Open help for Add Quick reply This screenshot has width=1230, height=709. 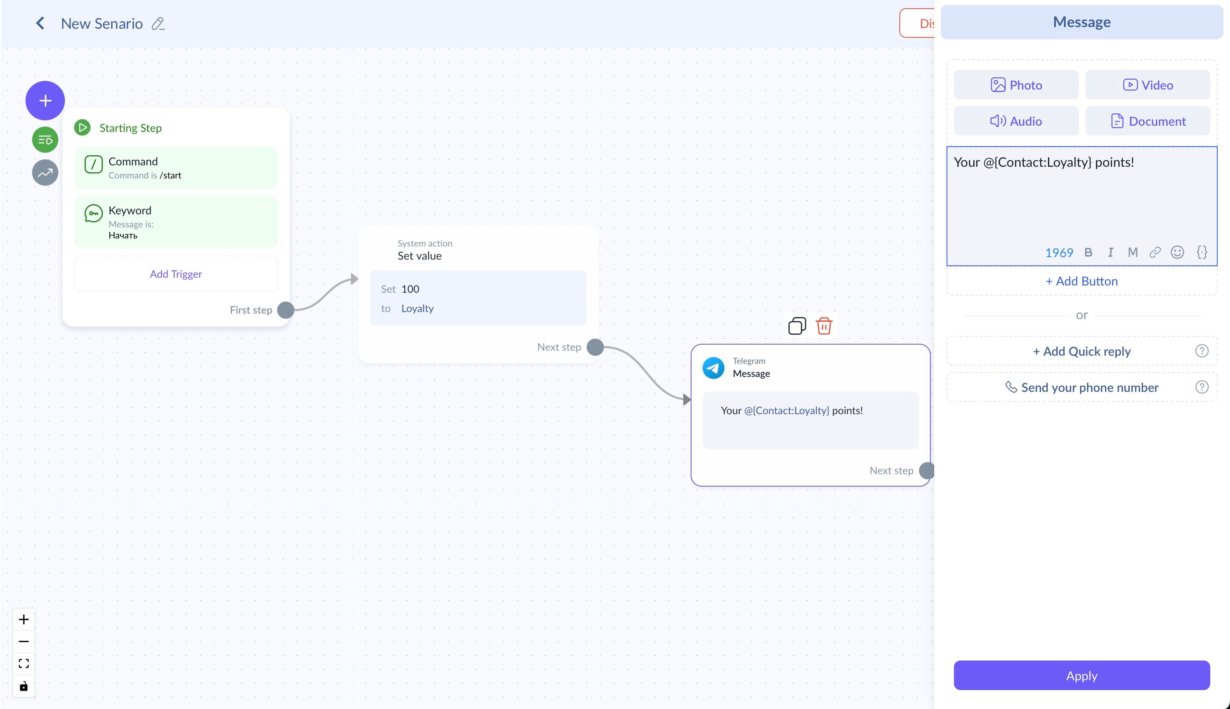(x=1201, y=351)
